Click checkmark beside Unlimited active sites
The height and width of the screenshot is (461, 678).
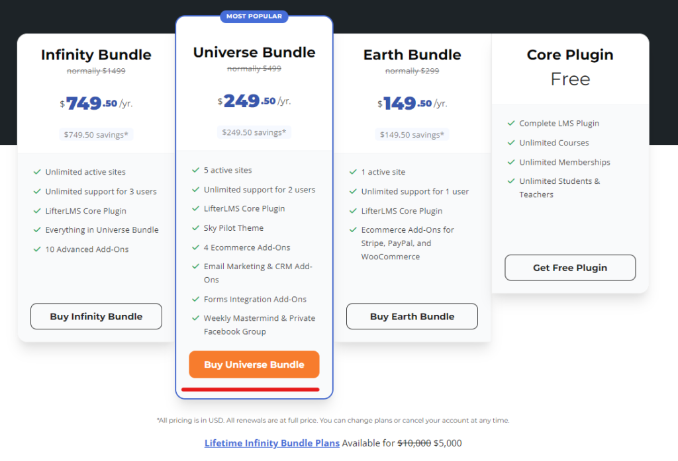37,172
